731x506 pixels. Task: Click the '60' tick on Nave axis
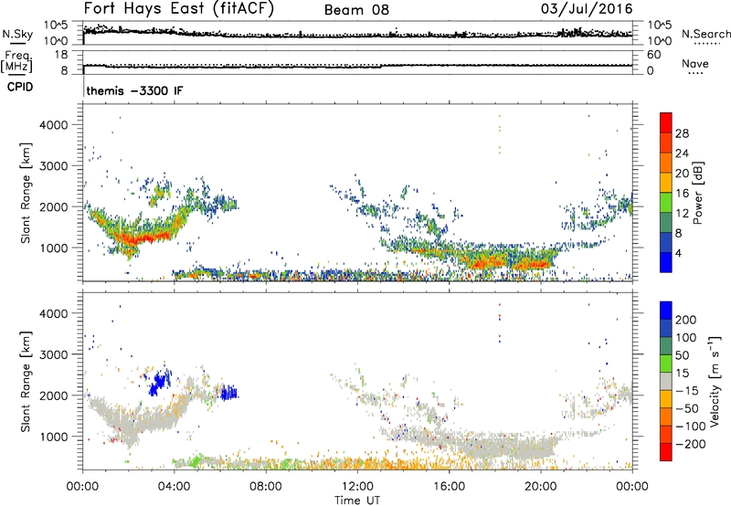653,55
